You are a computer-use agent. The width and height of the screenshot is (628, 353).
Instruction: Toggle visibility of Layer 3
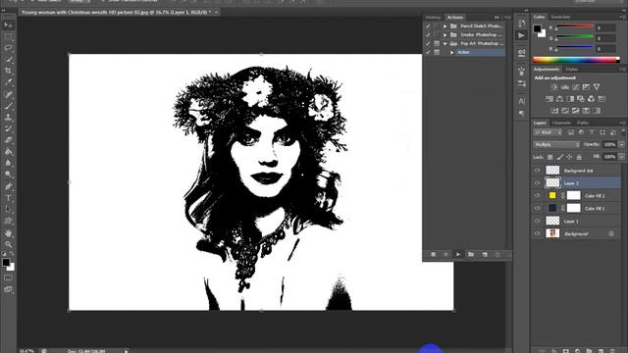pos(538,183)
